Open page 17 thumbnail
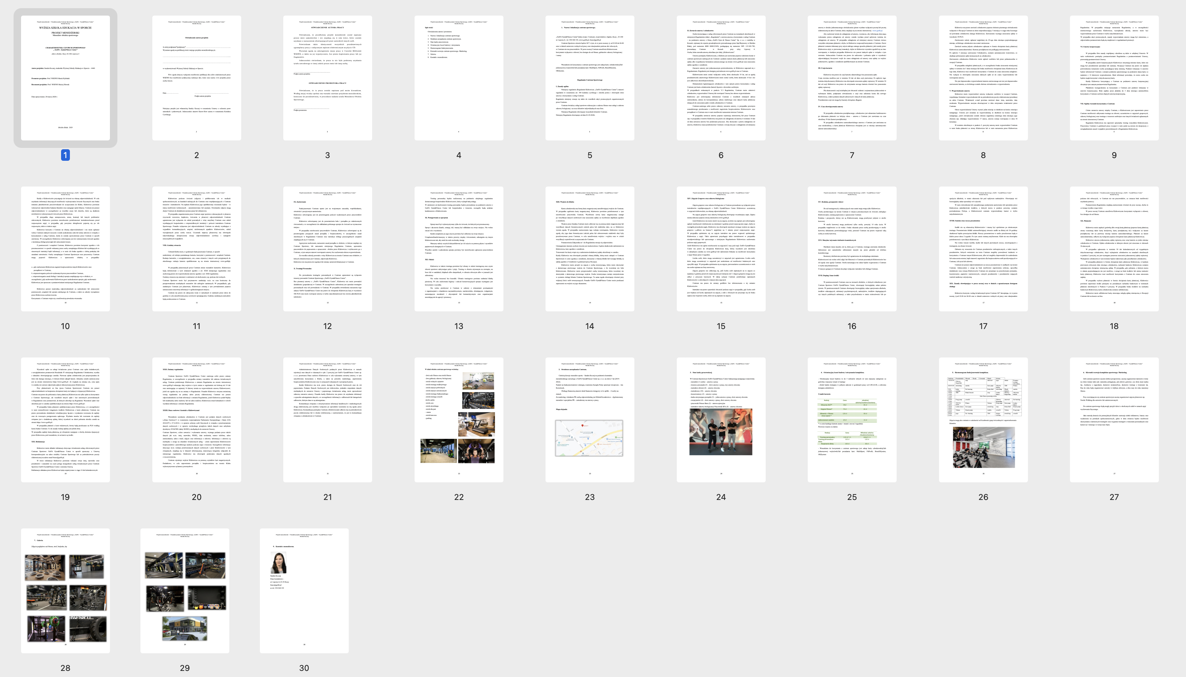The image size is (1186, 677). pos(983,249)
